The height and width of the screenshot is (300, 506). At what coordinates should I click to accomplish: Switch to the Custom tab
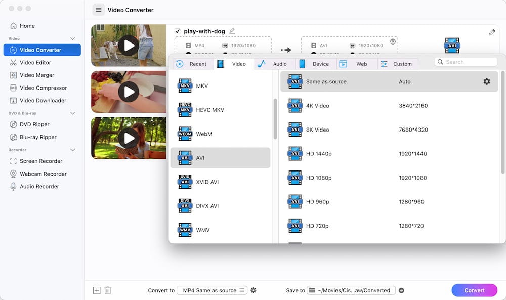point(398,64)
